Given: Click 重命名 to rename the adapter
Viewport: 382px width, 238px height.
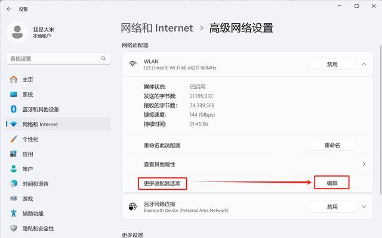Looking at the screenshot, I should 332,145.
